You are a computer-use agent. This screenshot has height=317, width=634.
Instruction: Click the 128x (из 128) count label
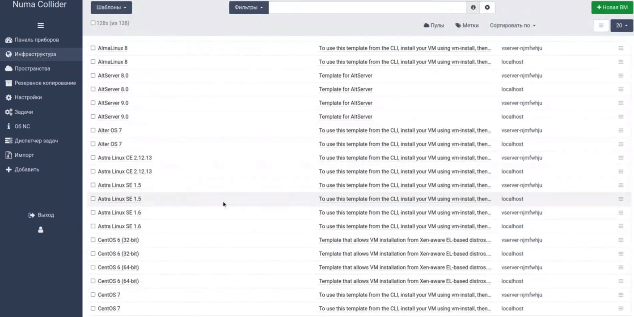tap(113, 23)
